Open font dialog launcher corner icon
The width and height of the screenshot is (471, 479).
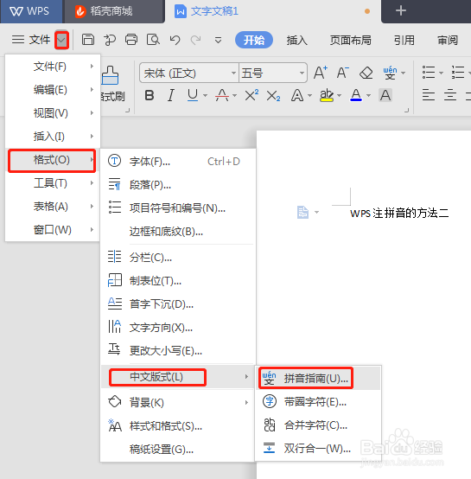[x=406, y=111]
